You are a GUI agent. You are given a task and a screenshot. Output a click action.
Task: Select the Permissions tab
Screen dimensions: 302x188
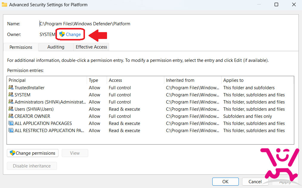pyautogui.click(x=21, y=47)
